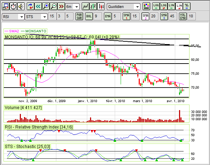Click the 75,00 price axis label
Screen dimensions: 210x165
(195, 74)
